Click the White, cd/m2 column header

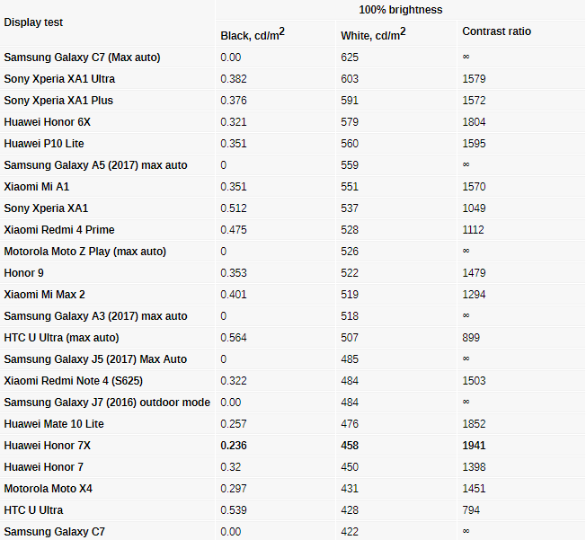373,34
